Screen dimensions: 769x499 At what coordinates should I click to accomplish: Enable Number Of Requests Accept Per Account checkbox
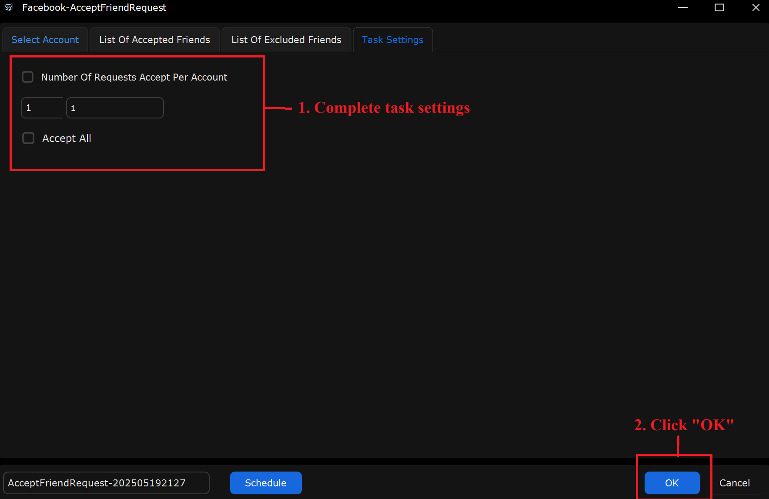[x=28, y=77]
